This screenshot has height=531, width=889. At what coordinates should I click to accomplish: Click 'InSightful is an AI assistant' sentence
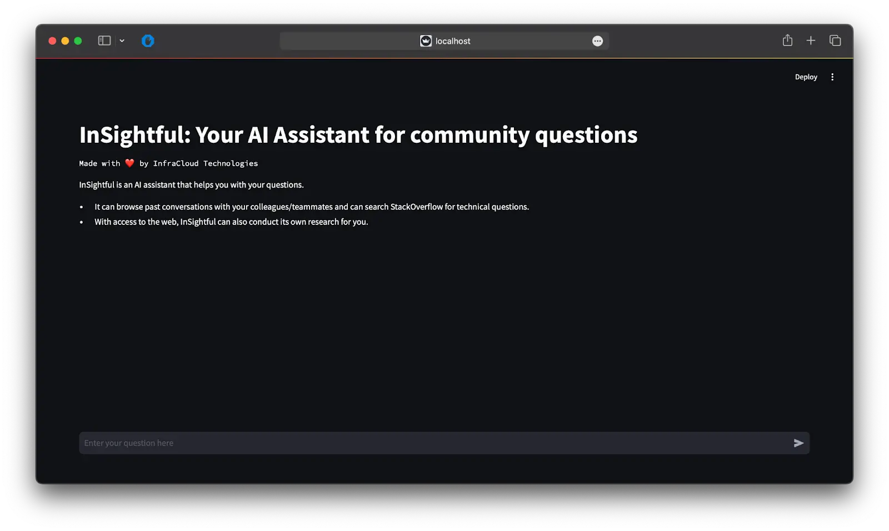(191, 185)
